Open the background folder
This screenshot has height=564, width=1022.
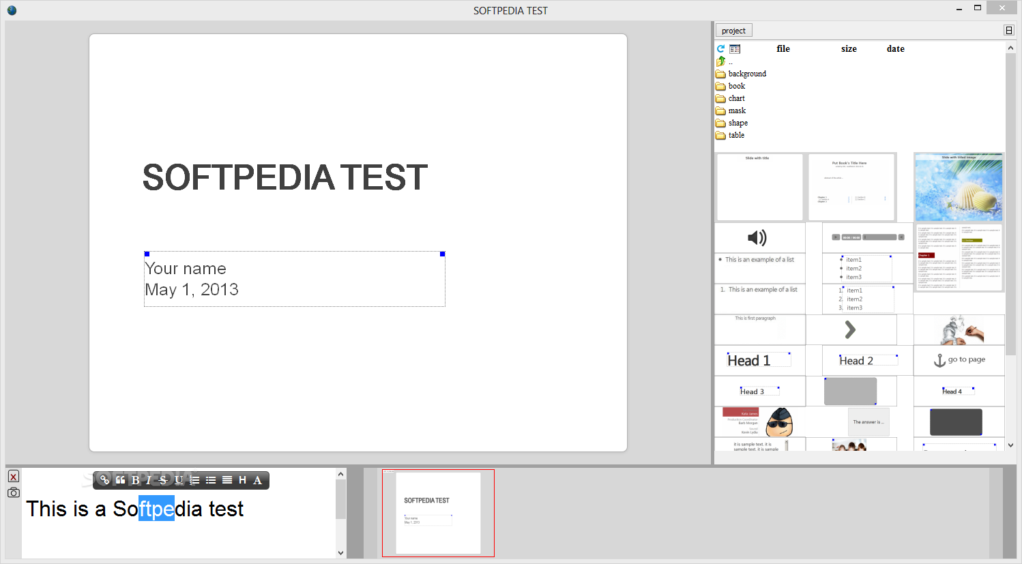coord(741,74)
